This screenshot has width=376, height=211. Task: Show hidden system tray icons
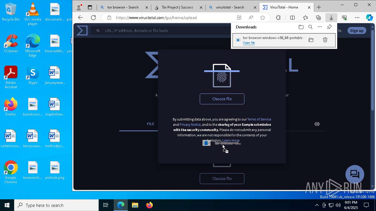(x=317, y=205)
